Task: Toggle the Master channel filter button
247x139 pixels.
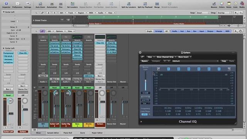Action: 219,31
